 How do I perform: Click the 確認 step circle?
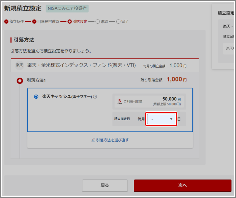tap(97, 22)
